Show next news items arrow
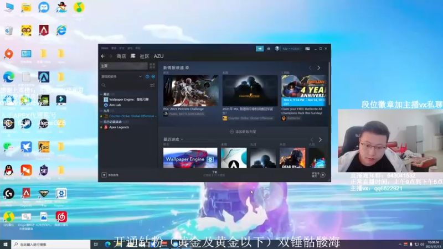This screenshot has height=249, width=443. pos(319,68)
